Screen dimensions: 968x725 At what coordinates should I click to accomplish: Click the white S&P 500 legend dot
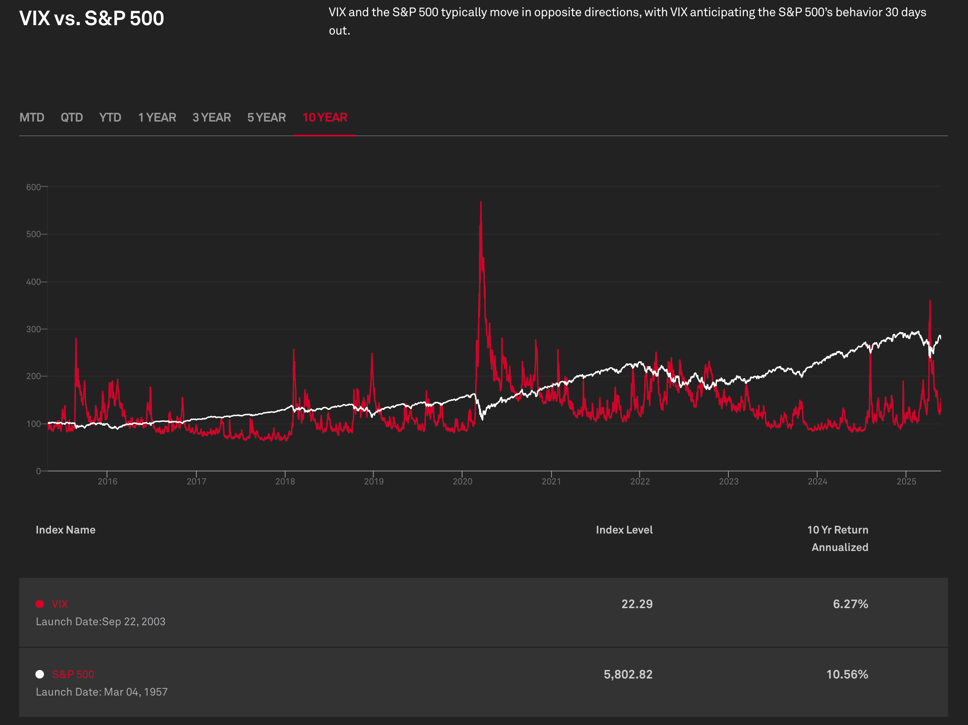(40, 674)
